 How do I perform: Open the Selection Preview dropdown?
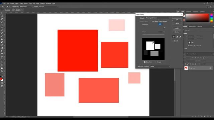(160, 66)
